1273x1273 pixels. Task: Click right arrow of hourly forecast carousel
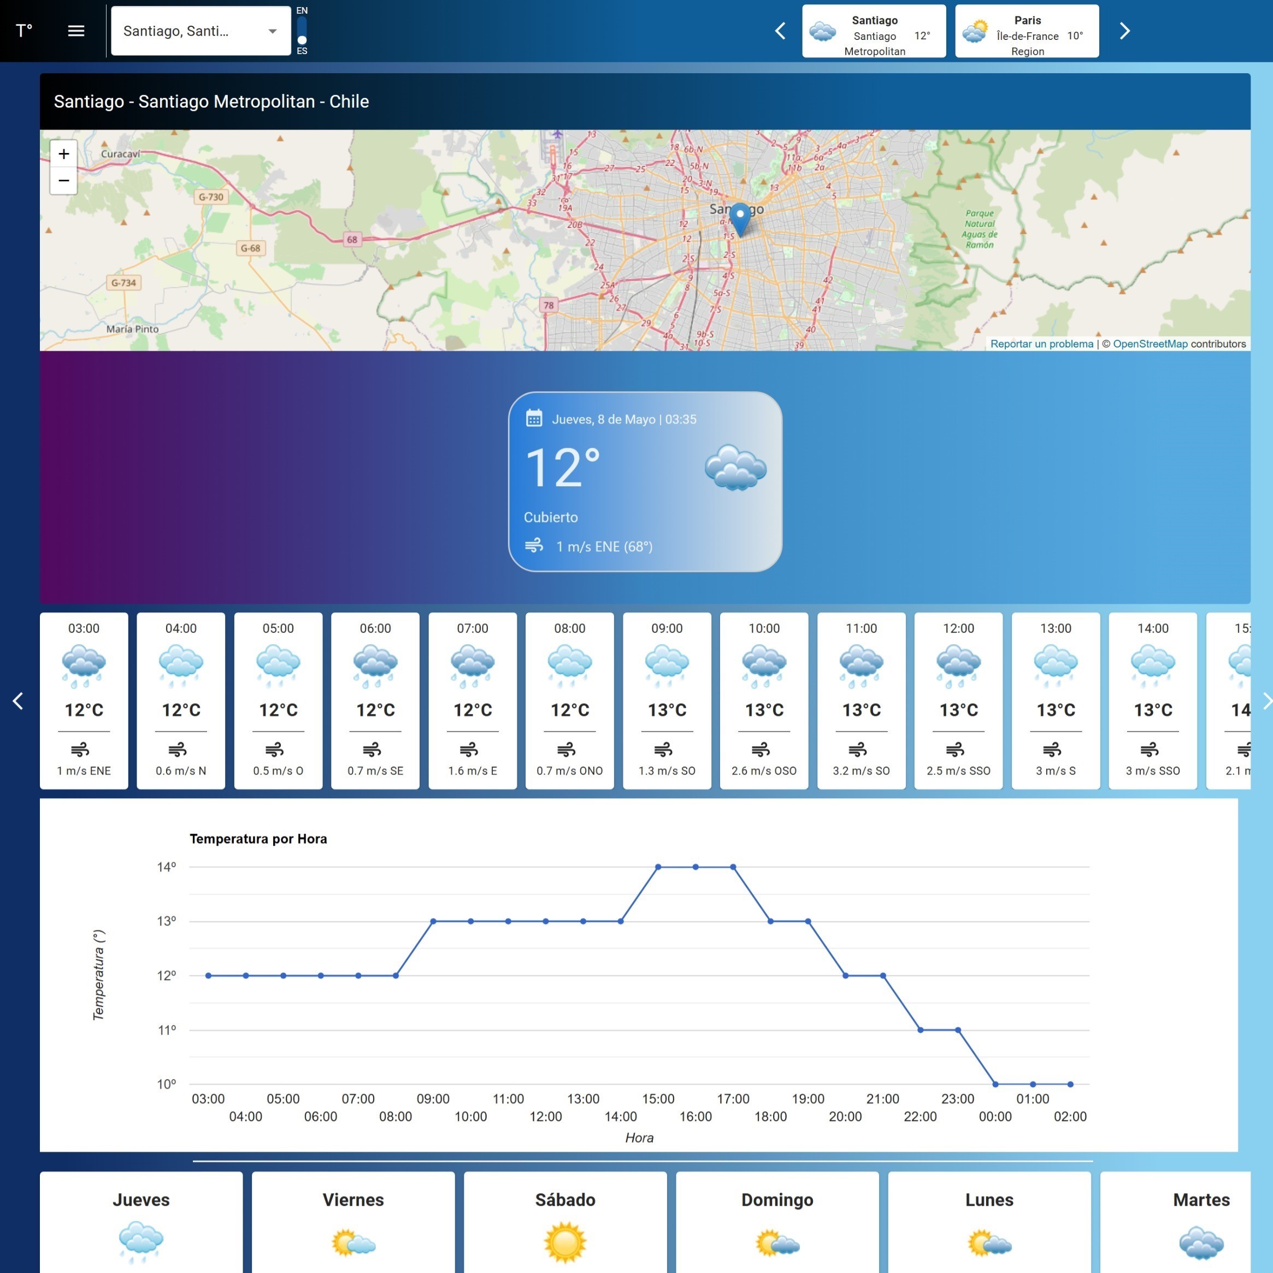coord(1266,701)
